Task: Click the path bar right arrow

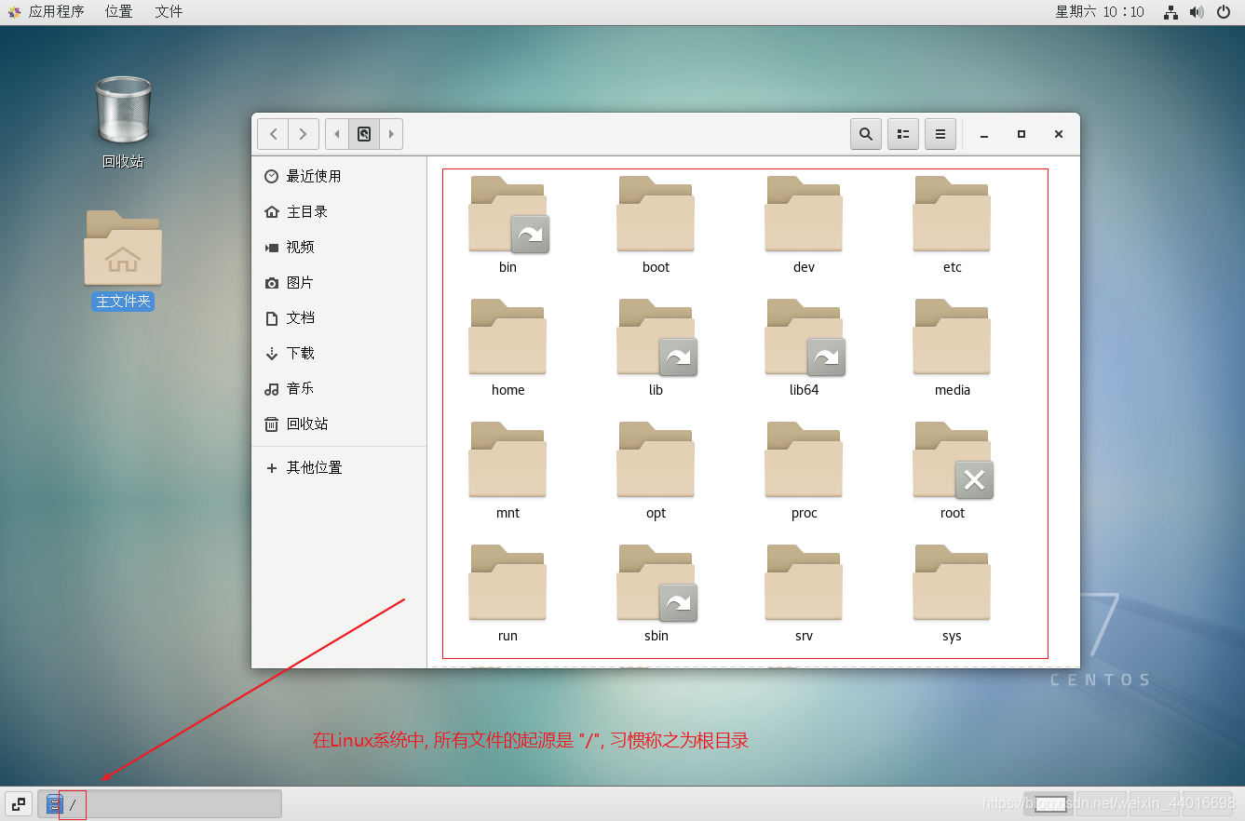Action: (x=391, y=134)
